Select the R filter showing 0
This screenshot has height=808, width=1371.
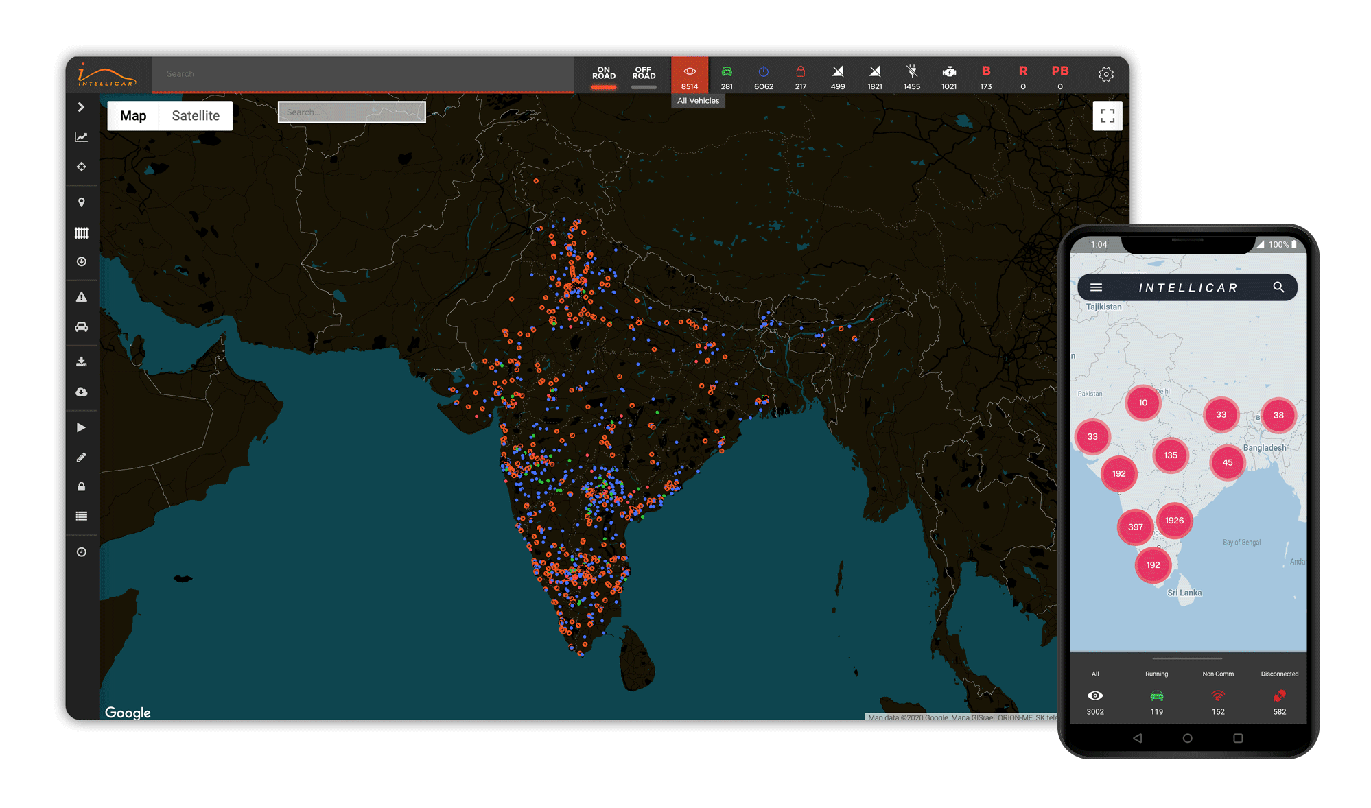coord(1023,77)
